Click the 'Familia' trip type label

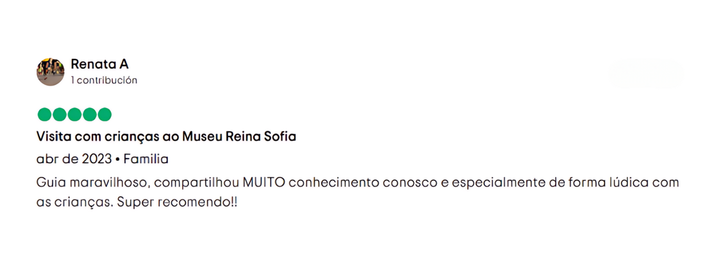tap(145, 159)
